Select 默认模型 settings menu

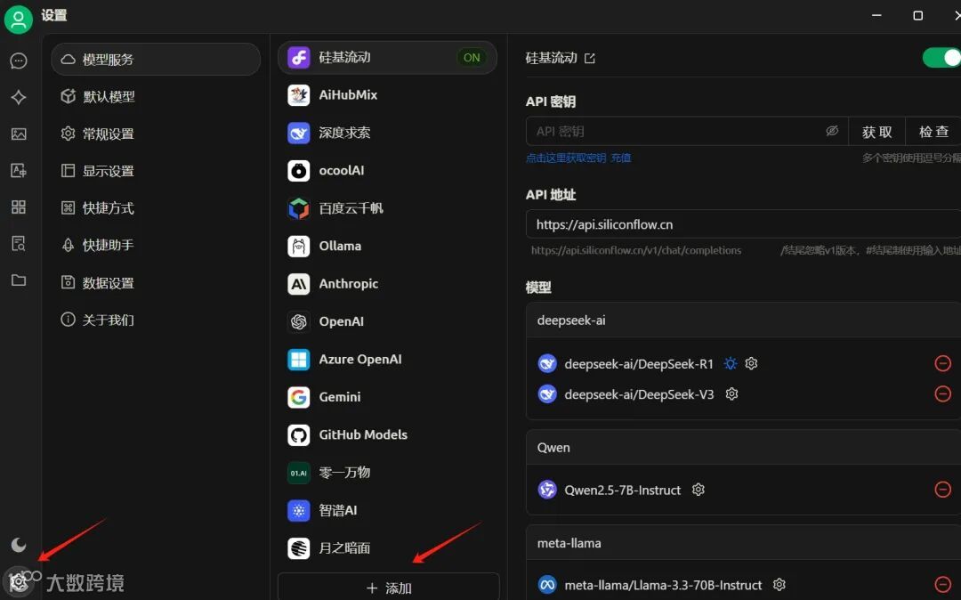point(156,96)
